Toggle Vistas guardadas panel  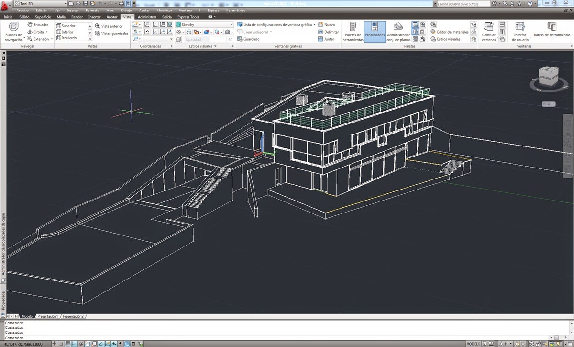pyautogui.click(x=111, y=34)
